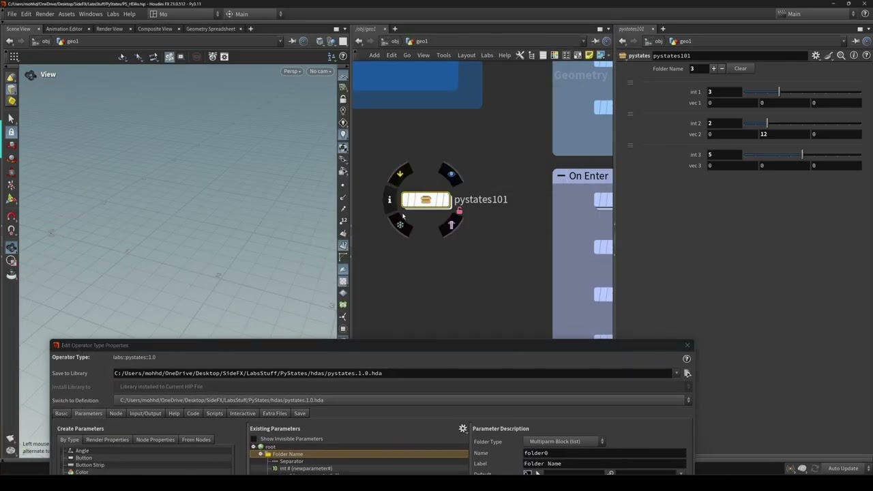Click the pink unlock badge on pystates101
This screenshot has width=873, height=491.
pos(459,211)
